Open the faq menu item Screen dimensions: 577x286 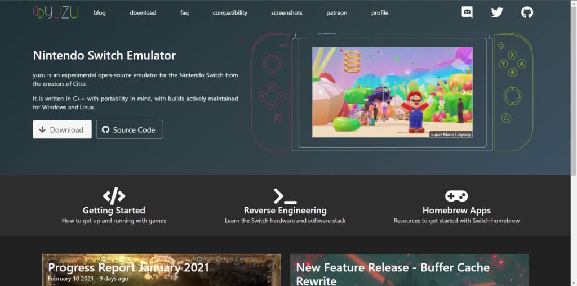[x=184, y=13]
